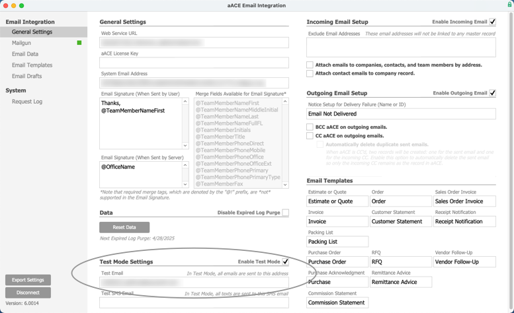Click the aACE License Key field
This screenshot has width=514, height=313.
click(x=194, y=63)
